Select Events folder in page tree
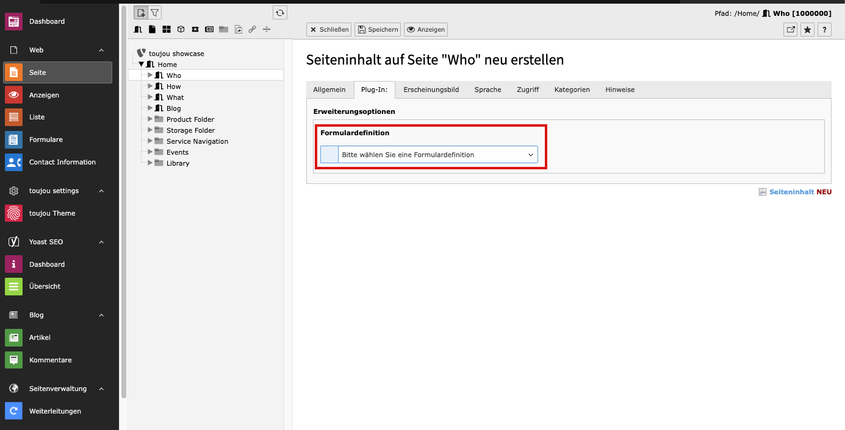The image size is (845, 430). tap(177, 152)
